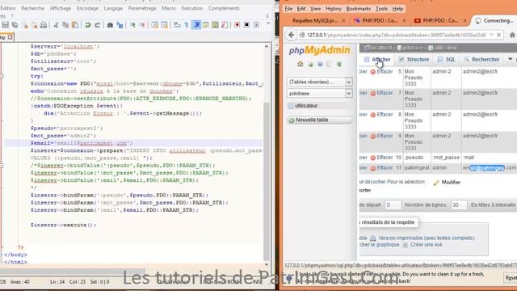Open the Recherche menu in Notepad++
The image size is (517, 291).
(x=32, y=8)
